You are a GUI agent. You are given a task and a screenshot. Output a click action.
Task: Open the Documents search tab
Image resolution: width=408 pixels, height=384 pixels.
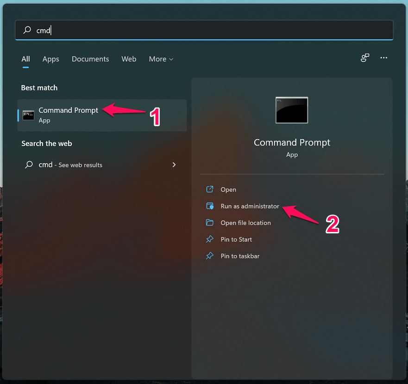tap(90, 59)
